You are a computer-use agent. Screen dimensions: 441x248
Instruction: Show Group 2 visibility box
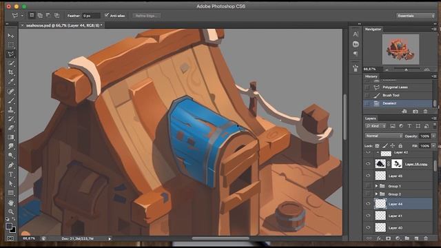click(x=368, y=194)
